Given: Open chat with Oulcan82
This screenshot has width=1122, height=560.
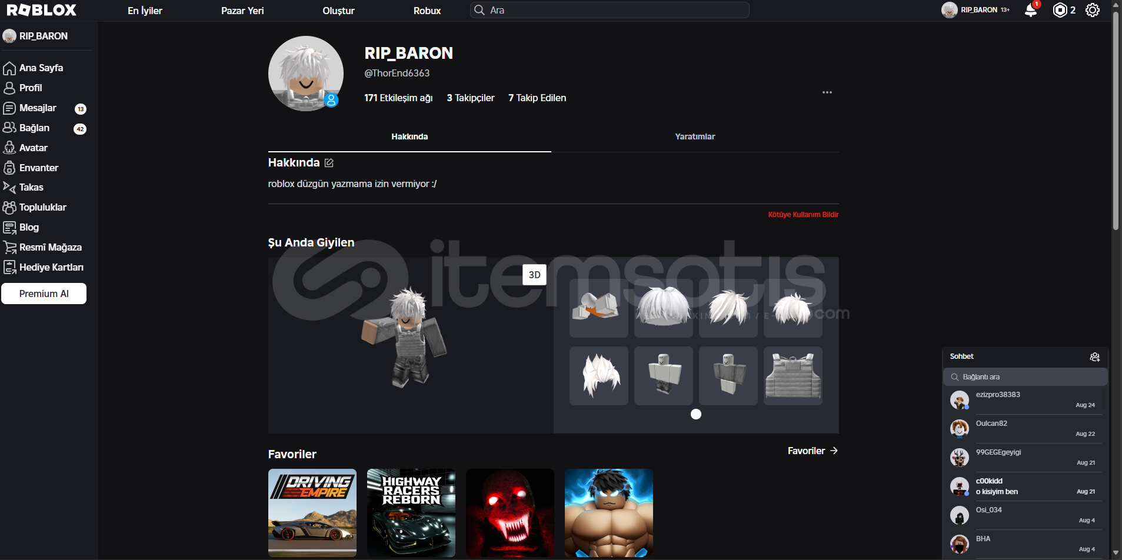Looking at the screenshot, I should (1026, 429).
